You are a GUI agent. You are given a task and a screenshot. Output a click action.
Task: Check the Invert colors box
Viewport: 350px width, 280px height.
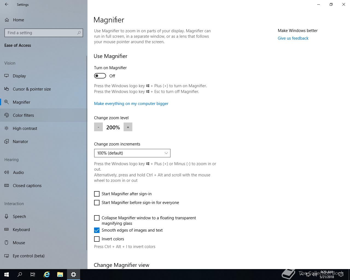pos(97,239)
